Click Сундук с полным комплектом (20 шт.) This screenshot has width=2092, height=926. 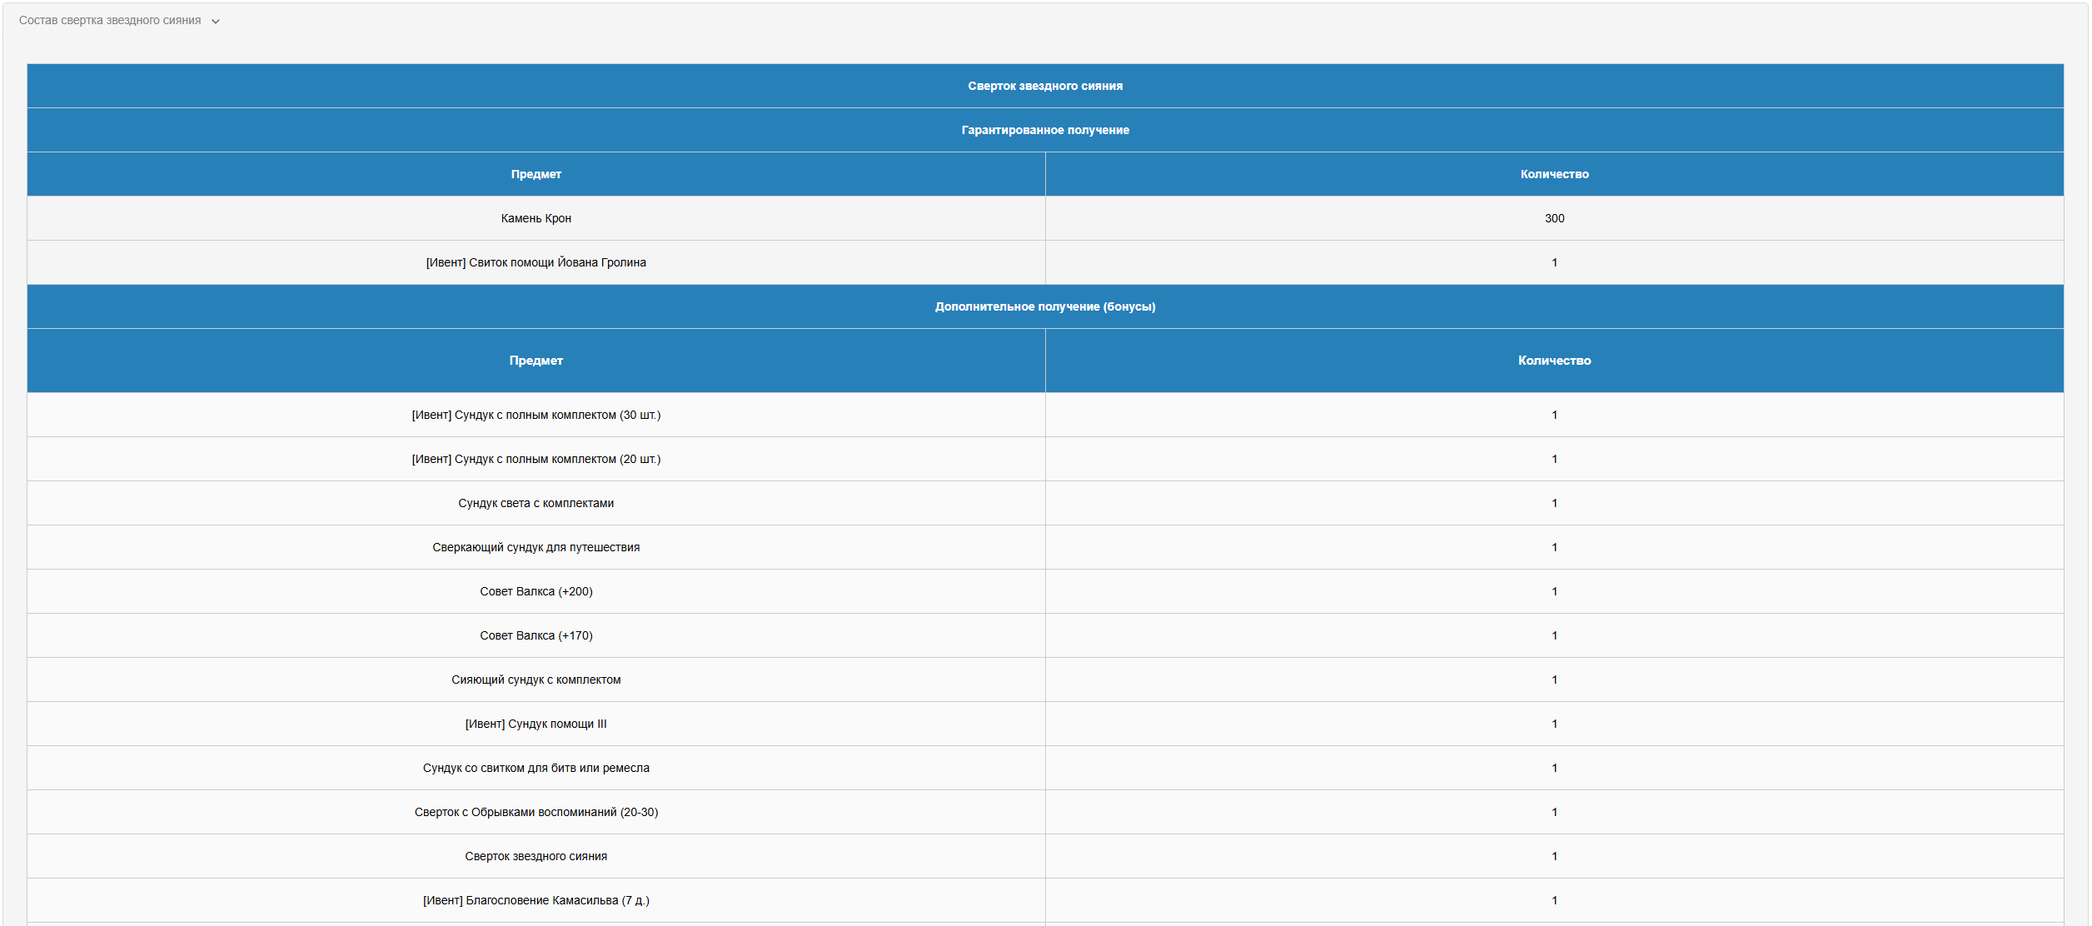tap(535, 459)
